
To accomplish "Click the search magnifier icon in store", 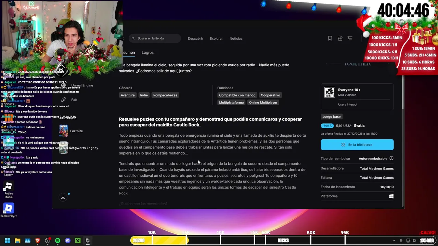I will point(133,38).
